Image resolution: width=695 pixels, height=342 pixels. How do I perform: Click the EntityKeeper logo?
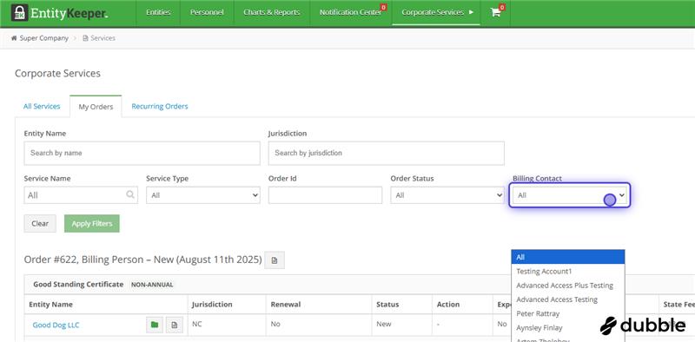coord(59,13)
